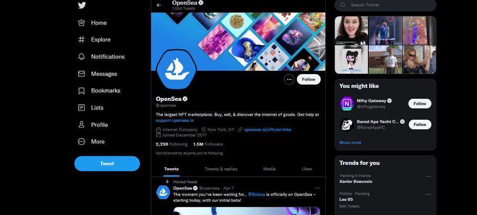
Task: Switch to Tweets & replies tab
Action: point(221,169)
